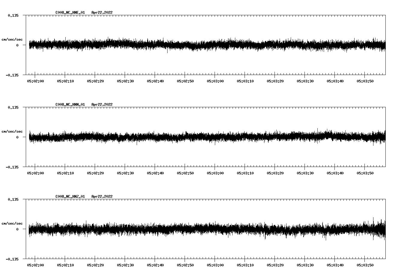This screenshot has height=276, width=407.
Task: Click the 05:03:30 time label under the HNE plot
Action: coord(305,81)
